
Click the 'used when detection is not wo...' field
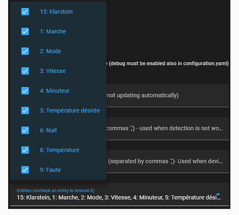167,128
